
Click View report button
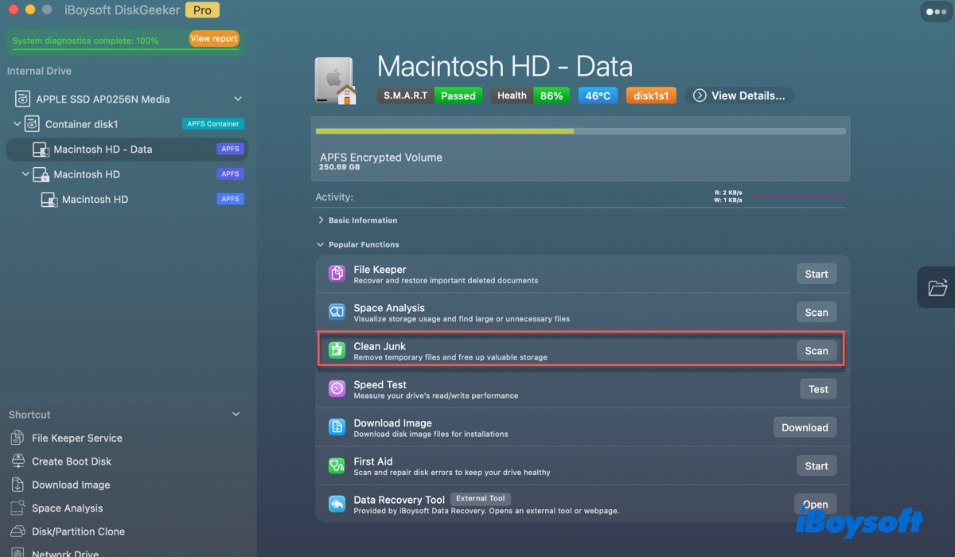click(214, 39)
